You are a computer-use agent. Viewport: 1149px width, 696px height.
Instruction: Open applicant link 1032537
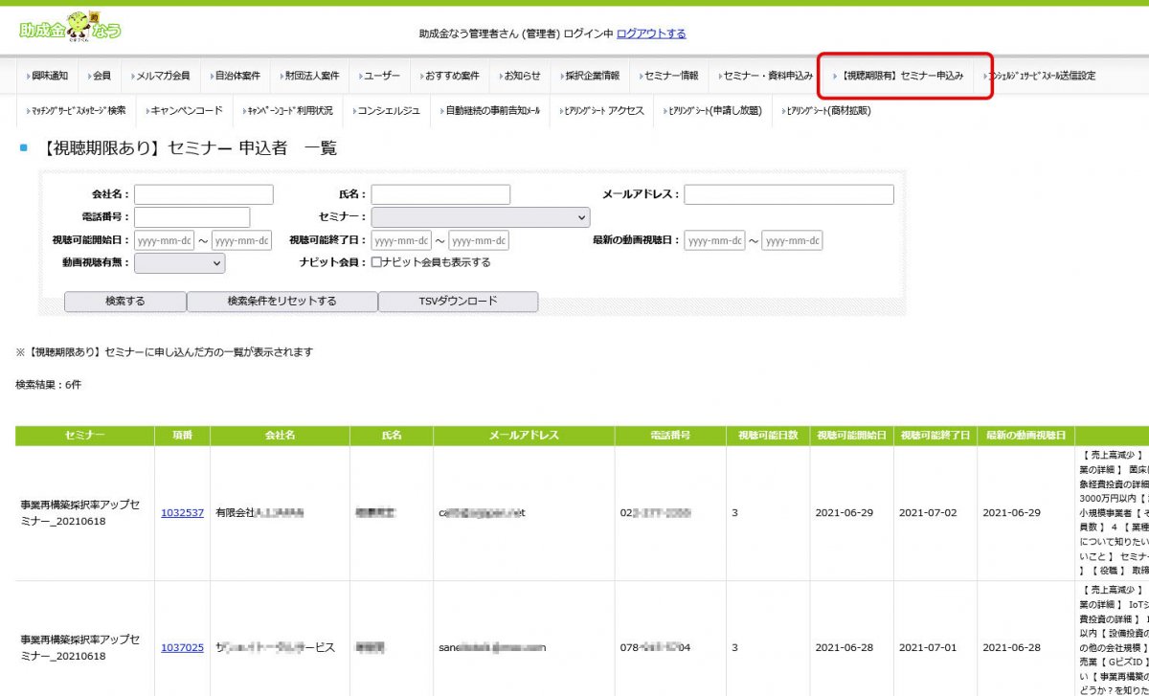(x=182, y=512)
